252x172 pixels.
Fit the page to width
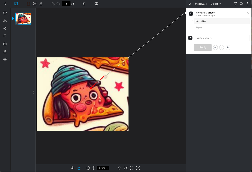pyautogui.click(x=126, y=168)
